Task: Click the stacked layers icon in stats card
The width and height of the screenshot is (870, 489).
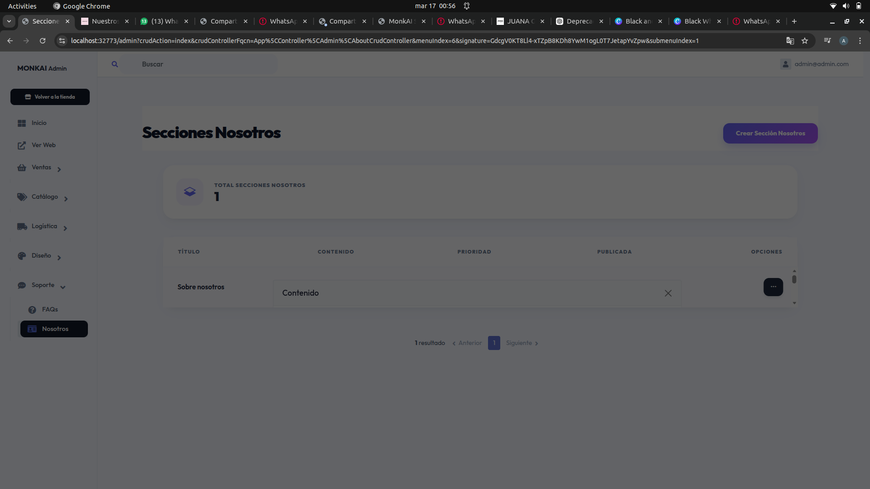Action: 190,192
